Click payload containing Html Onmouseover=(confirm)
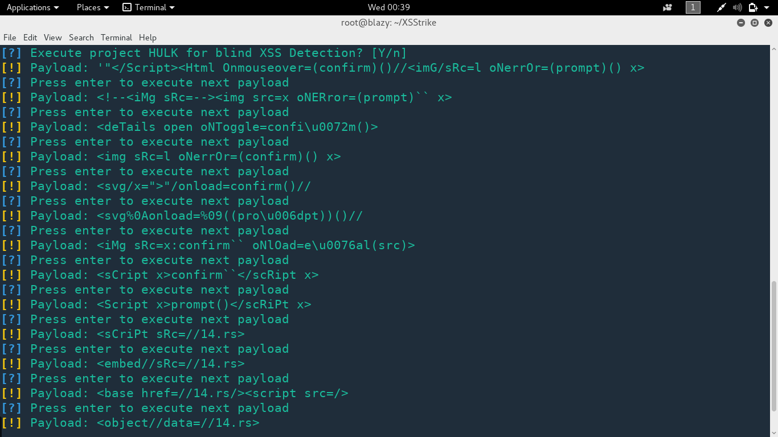 (371, 68)
